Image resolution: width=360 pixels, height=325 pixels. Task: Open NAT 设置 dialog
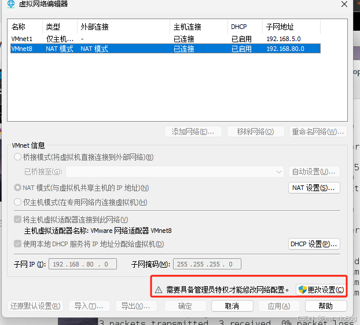tap(314, 188)
